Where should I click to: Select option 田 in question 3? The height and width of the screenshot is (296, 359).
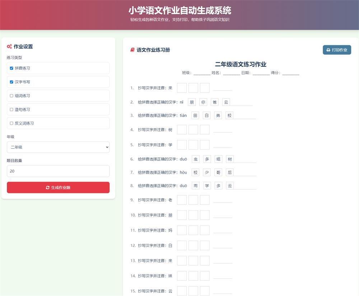click(x=195, y=116)
